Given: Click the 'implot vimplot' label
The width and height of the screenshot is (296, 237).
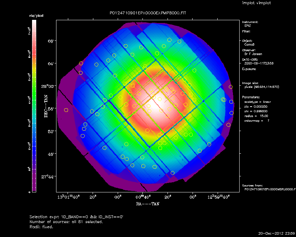Looking at the screenshot, I should tap(256, 3).
